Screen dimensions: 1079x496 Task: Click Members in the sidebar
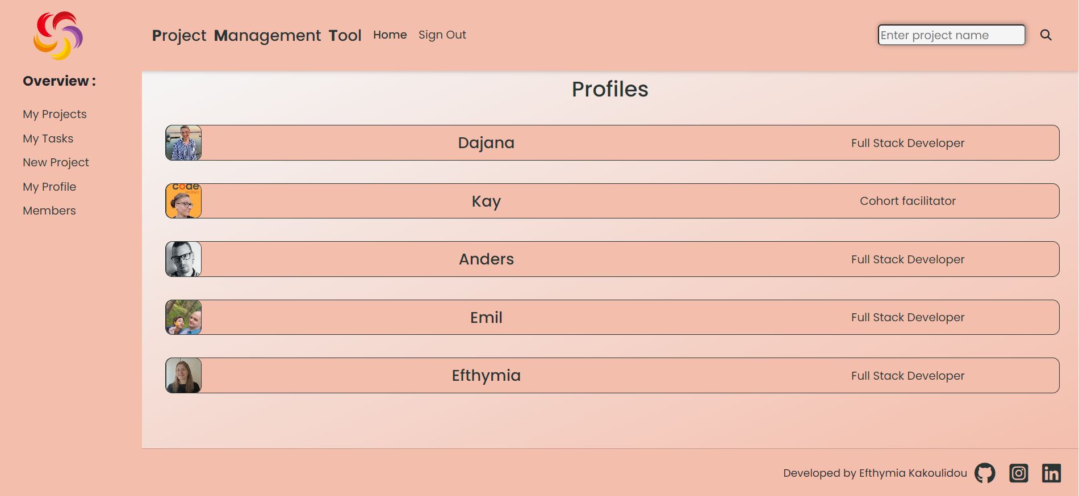pos(49,211)
